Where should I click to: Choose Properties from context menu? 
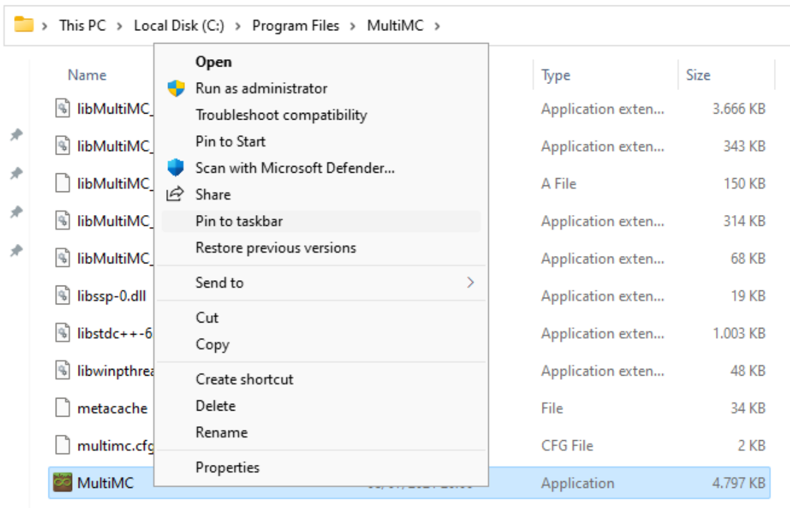point(227,467)
